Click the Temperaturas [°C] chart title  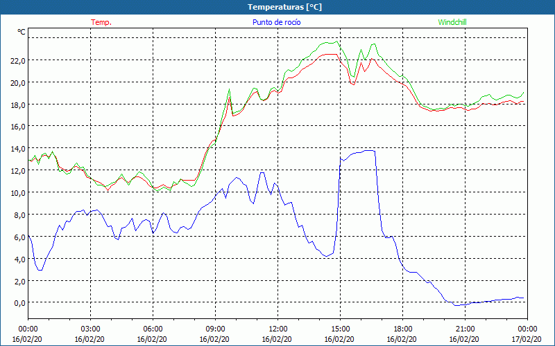284,7
